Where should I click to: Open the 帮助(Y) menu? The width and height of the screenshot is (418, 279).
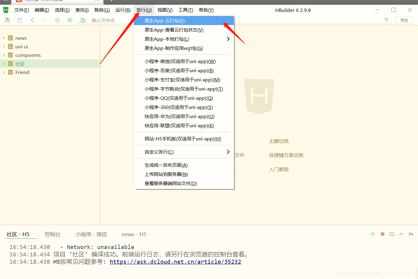coord(206,10)
